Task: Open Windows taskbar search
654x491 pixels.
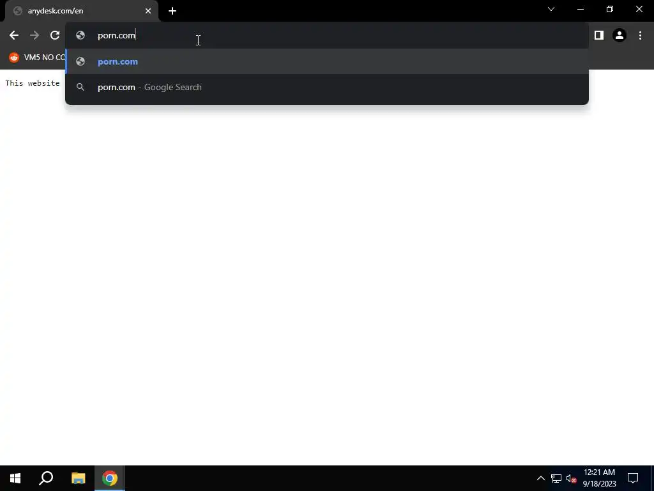Action: (46, 478)
